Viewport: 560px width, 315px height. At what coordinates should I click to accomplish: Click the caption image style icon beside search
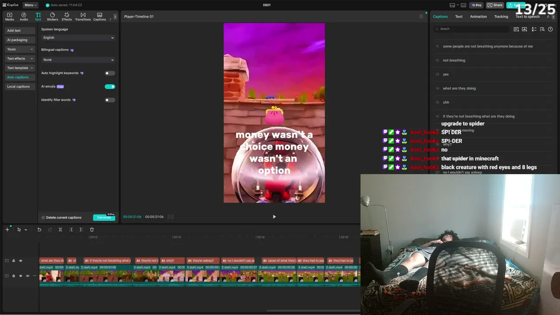[525, 29]
